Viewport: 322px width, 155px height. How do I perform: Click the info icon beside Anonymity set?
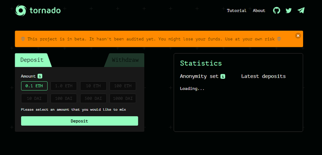(223, 76)
